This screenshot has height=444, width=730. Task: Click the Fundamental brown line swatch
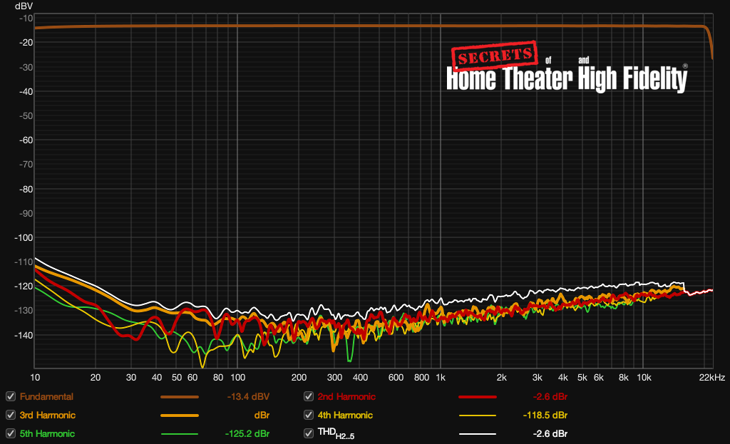point(179,397)
